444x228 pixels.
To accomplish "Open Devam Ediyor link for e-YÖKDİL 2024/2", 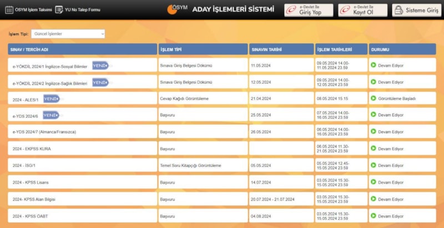I will point(390,82).
